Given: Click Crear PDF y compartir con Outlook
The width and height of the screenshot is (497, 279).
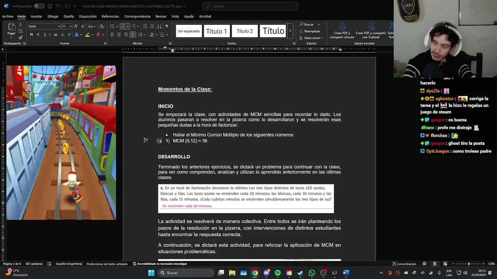Looking at the screenshot, I should click(x=371, y=31).
